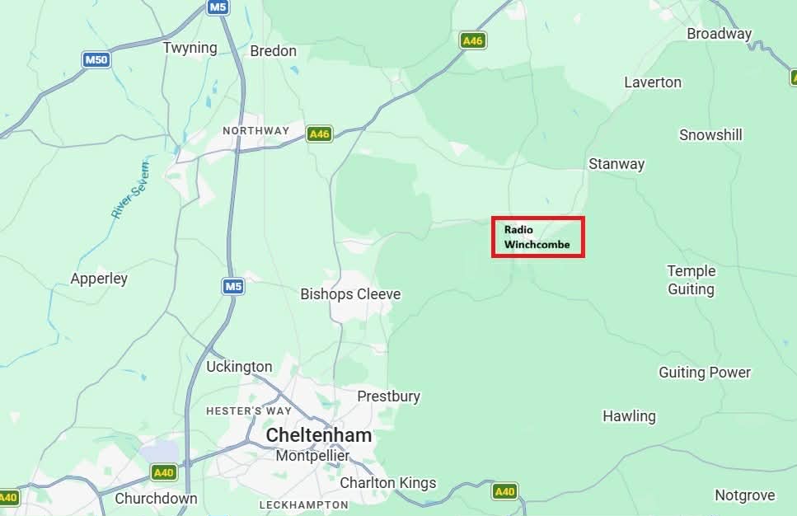Click the Prestbury label
This screenshot has width=797, height=516.
tap(389, 396)
